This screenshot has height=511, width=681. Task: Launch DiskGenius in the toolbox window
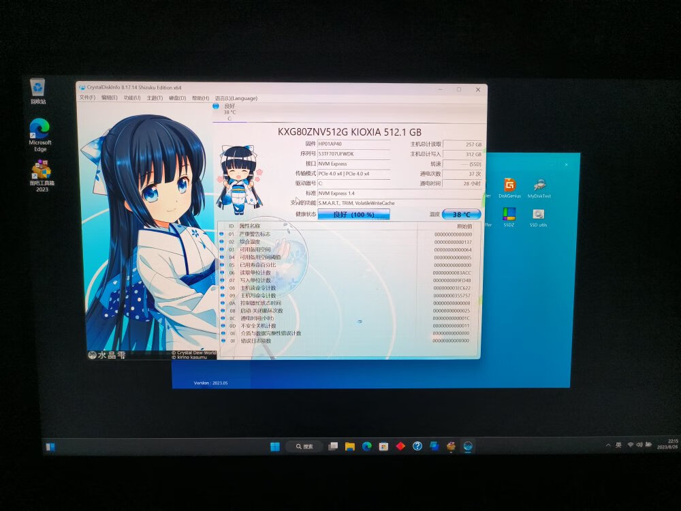509,188
